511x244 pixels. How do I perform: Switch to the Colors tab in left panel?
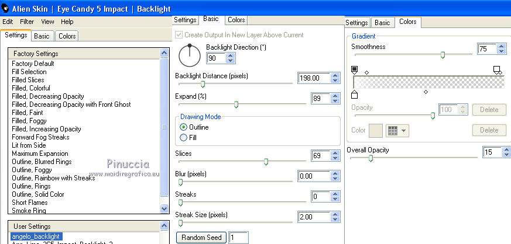(x=67, y=36)
